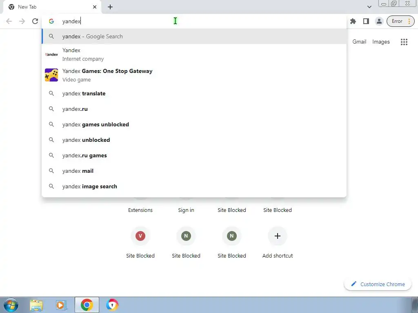Open the Windows Start orb
The width and height of the screenshot is (418, 313).
[11, 305]
